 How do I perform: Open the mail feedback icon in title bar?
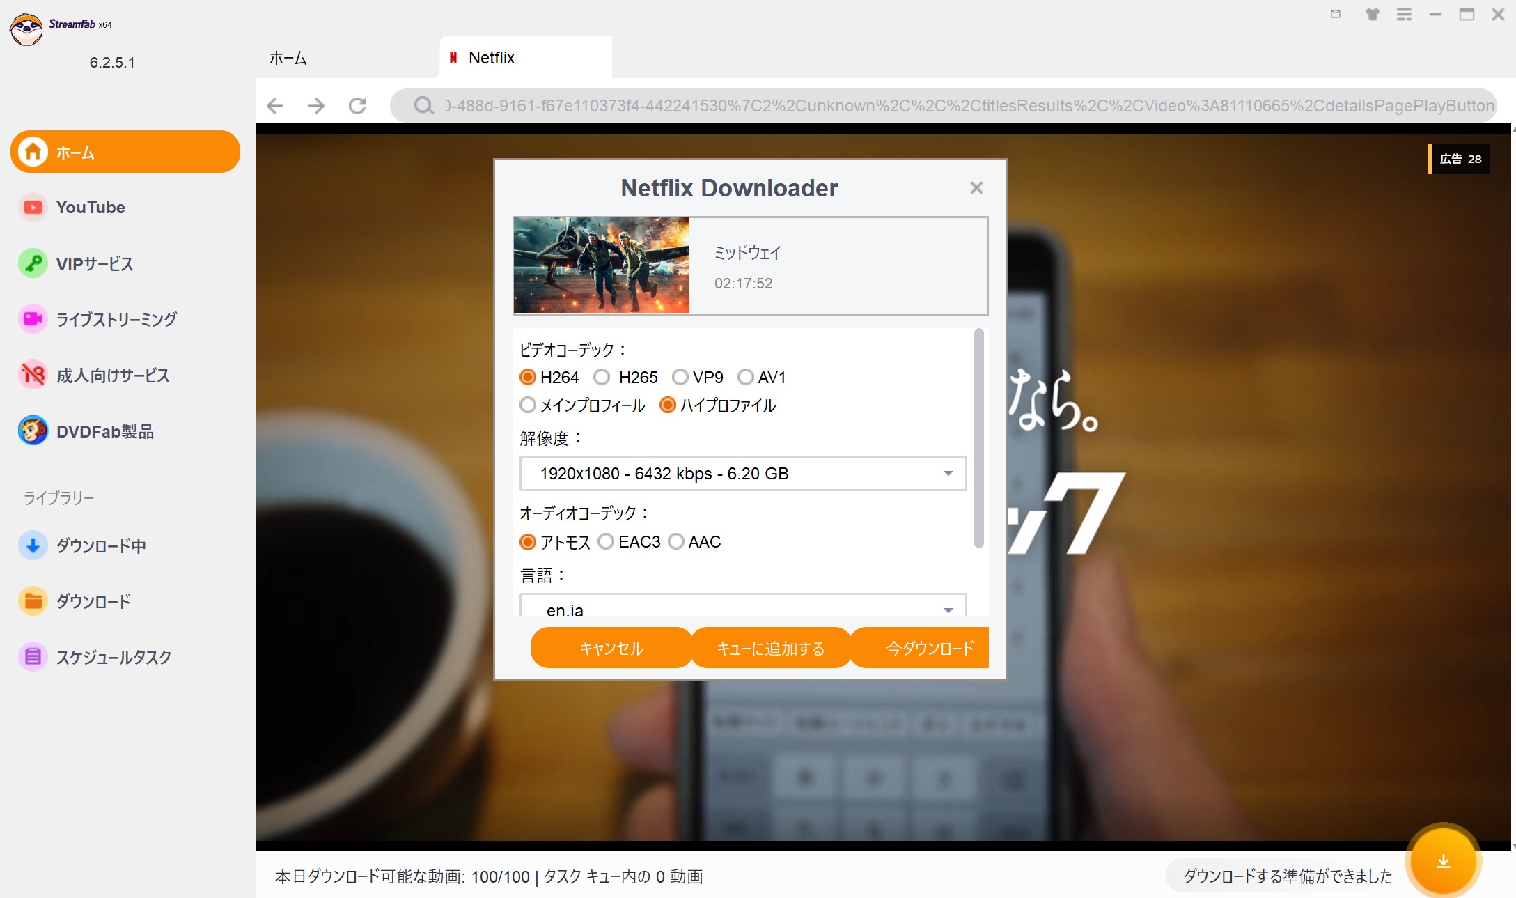tap(1336, 14)
